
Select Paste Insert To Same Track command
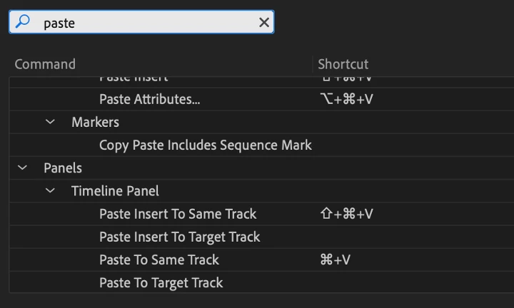coord(177,214)
